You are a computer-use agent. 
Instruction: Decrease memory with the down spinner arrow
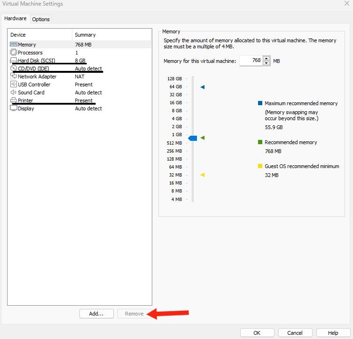pyautogui.click(x=267, y=63)
